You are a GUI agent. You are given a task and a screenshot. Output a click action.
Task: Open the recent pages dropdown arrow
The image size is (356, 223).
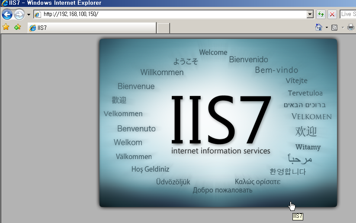pyautogui.click(x=29, y=15)
